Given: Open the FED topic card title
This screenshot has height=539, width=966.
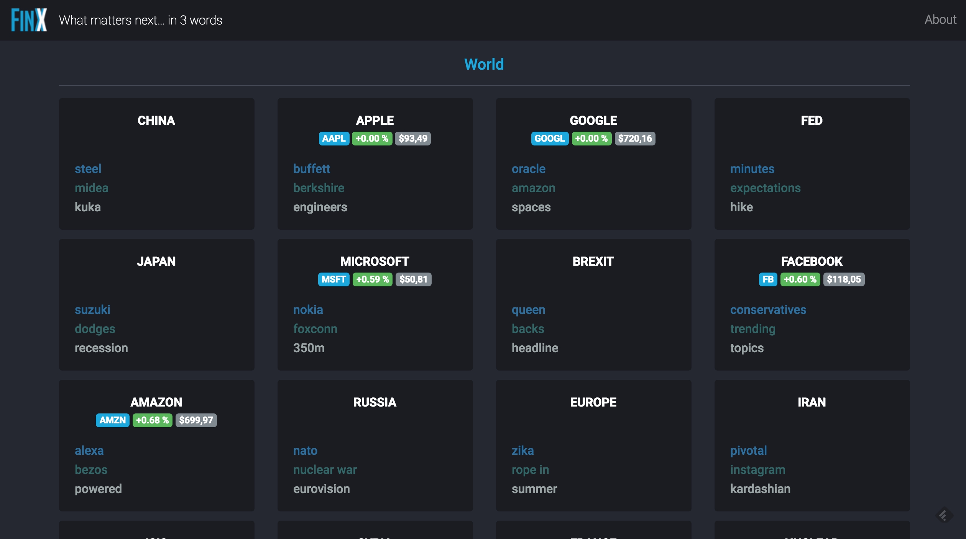Looking at the screenshot, I should point(812,121).
